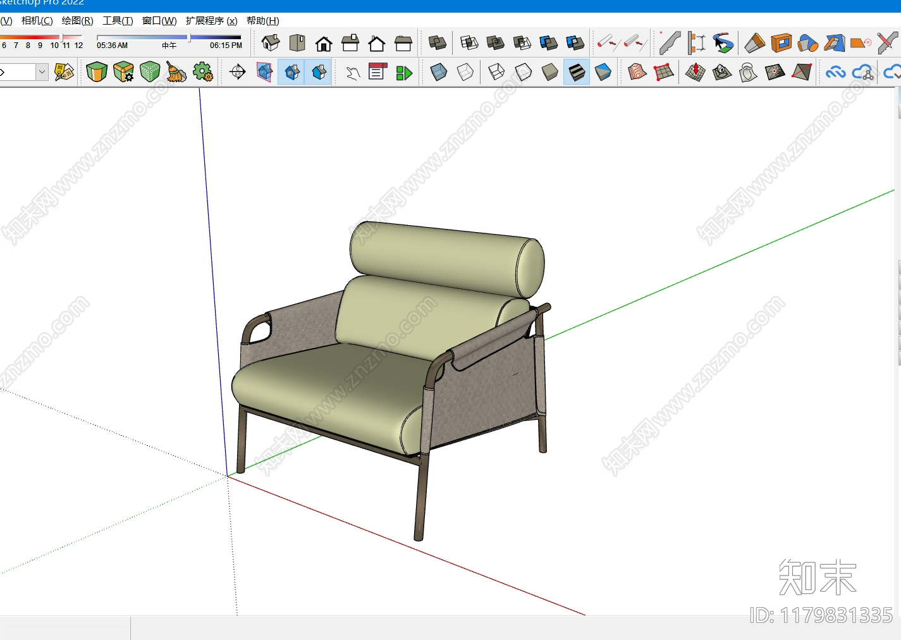
Task: Select Sandbox Add Detail tool
Action: (x=775, y=72)
